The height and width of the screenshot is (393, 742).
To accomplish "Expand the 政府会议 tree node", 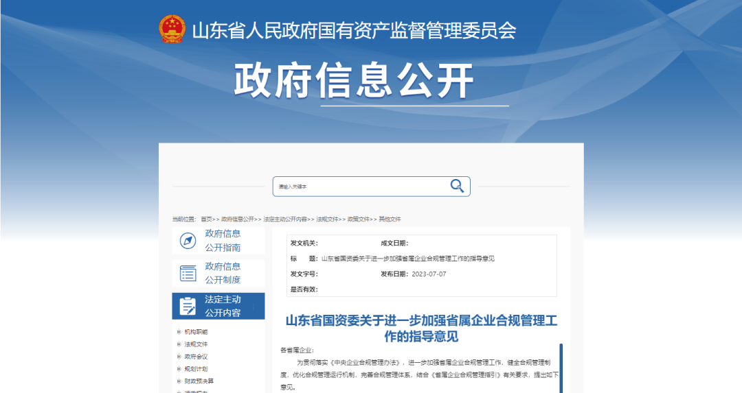I will point(179,357).
